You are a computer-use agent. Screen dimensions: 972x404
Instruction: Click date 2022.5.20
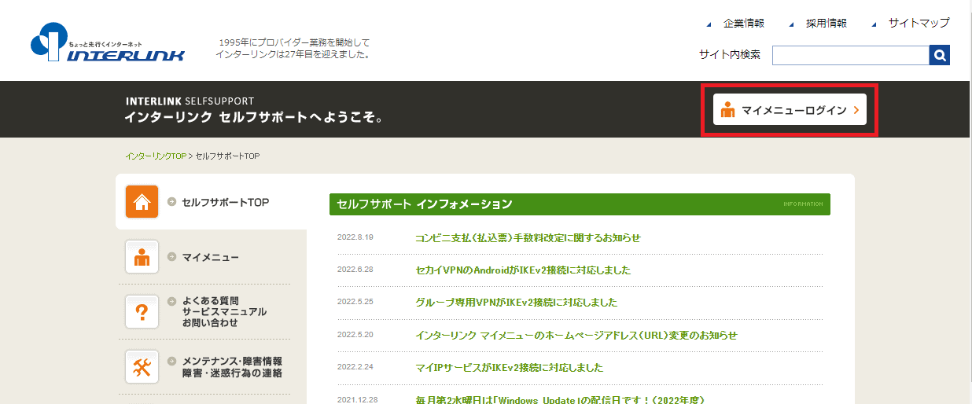pos(355,335)
